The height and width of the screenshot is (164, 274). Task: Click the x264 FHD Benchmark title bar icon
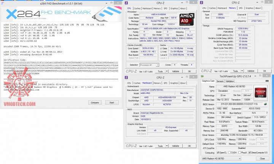[x=3, y=3]
